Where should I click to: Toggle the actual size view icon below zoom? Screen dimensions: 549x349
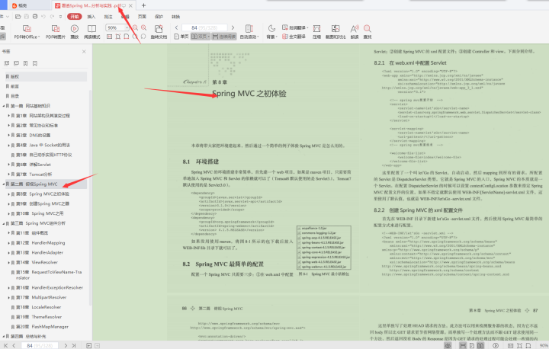tap(110, 37)
